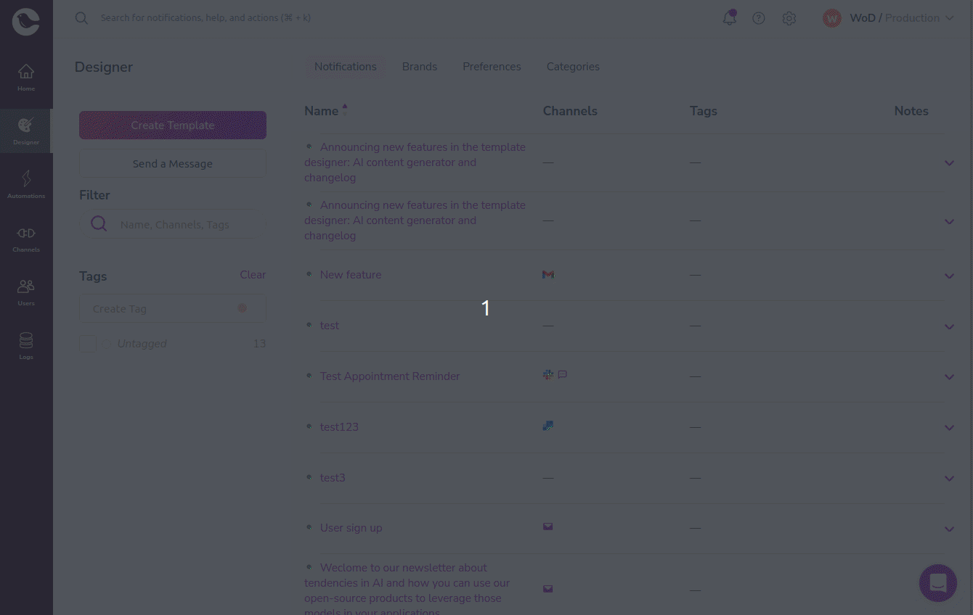Image resolution: width=973 pixels, height=615 pixels.
Task: Open the Designer section in the sidebar
Action: pos(26,131)
